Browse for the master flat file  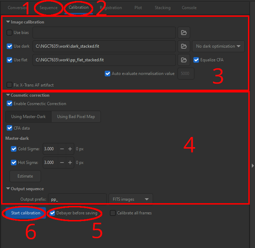[184, 60]
